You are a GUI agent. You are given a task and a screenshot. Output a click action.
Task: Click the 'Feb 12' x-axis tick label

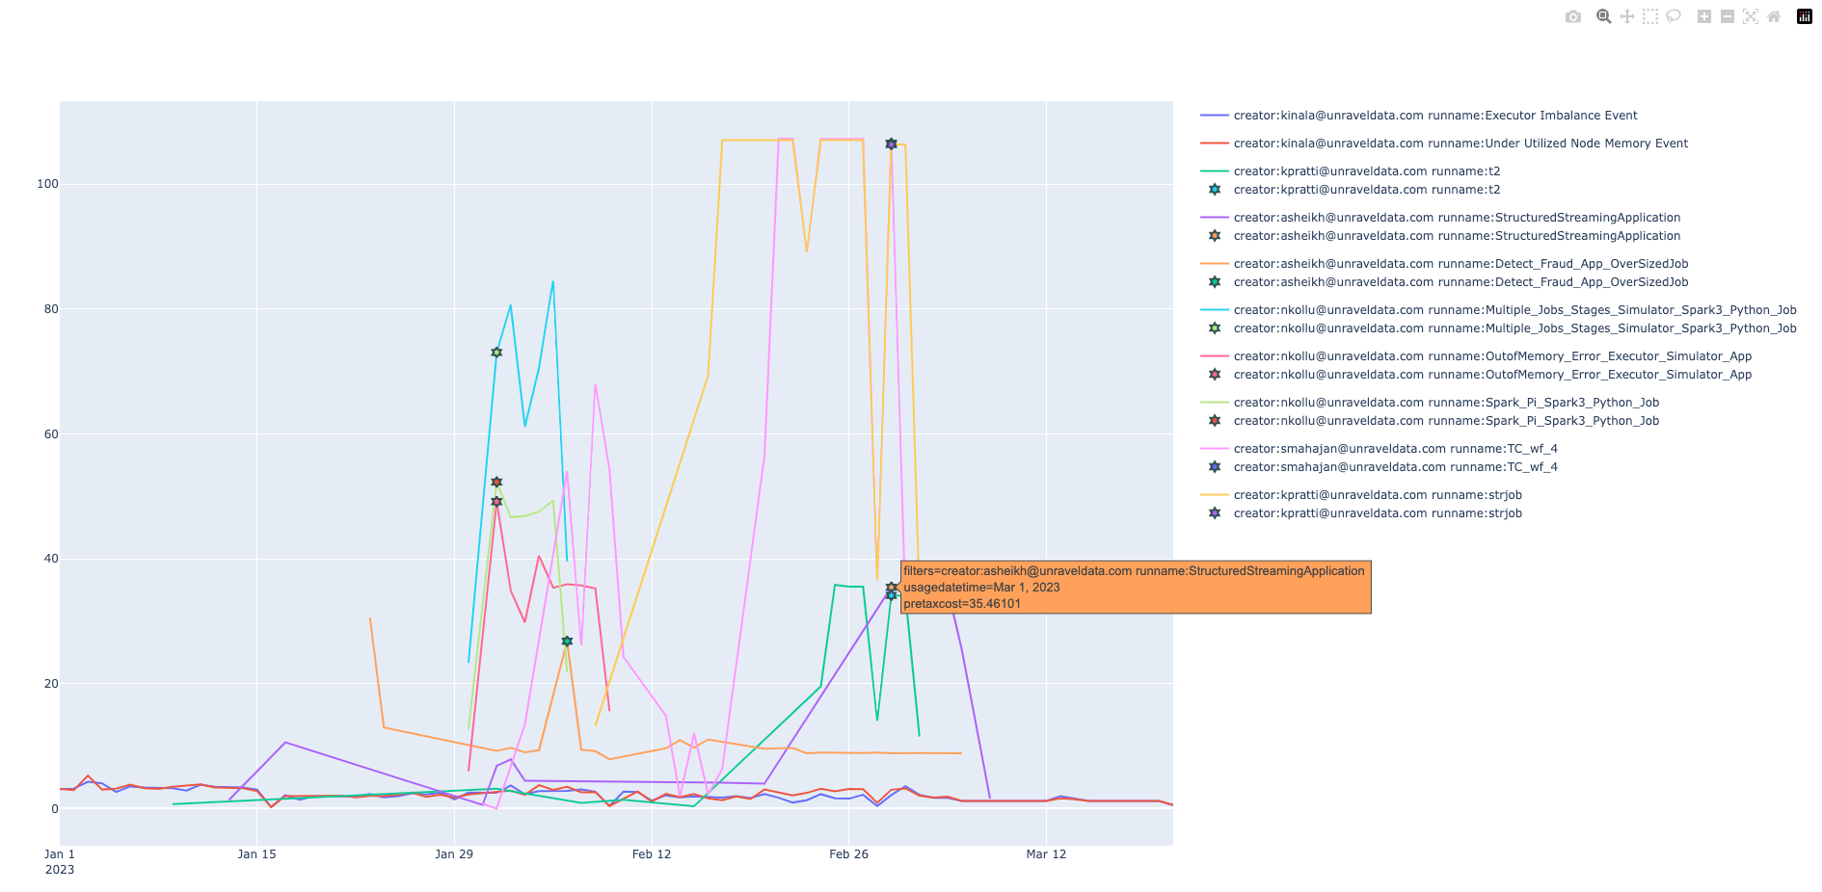pos(652,854)
